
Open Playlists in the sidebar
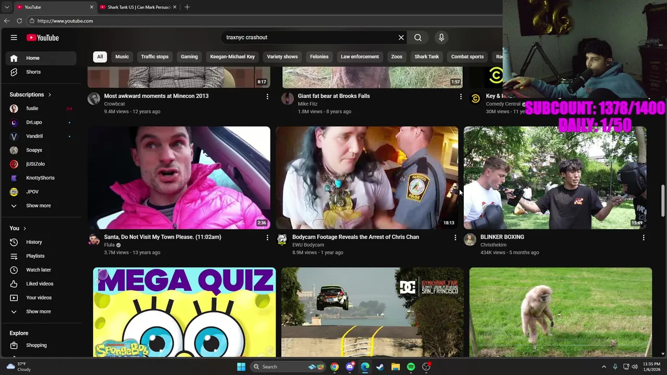click(41, 256)
